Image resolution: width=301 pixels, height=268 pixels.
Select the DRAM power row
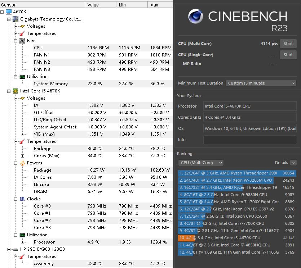(103, 192)
